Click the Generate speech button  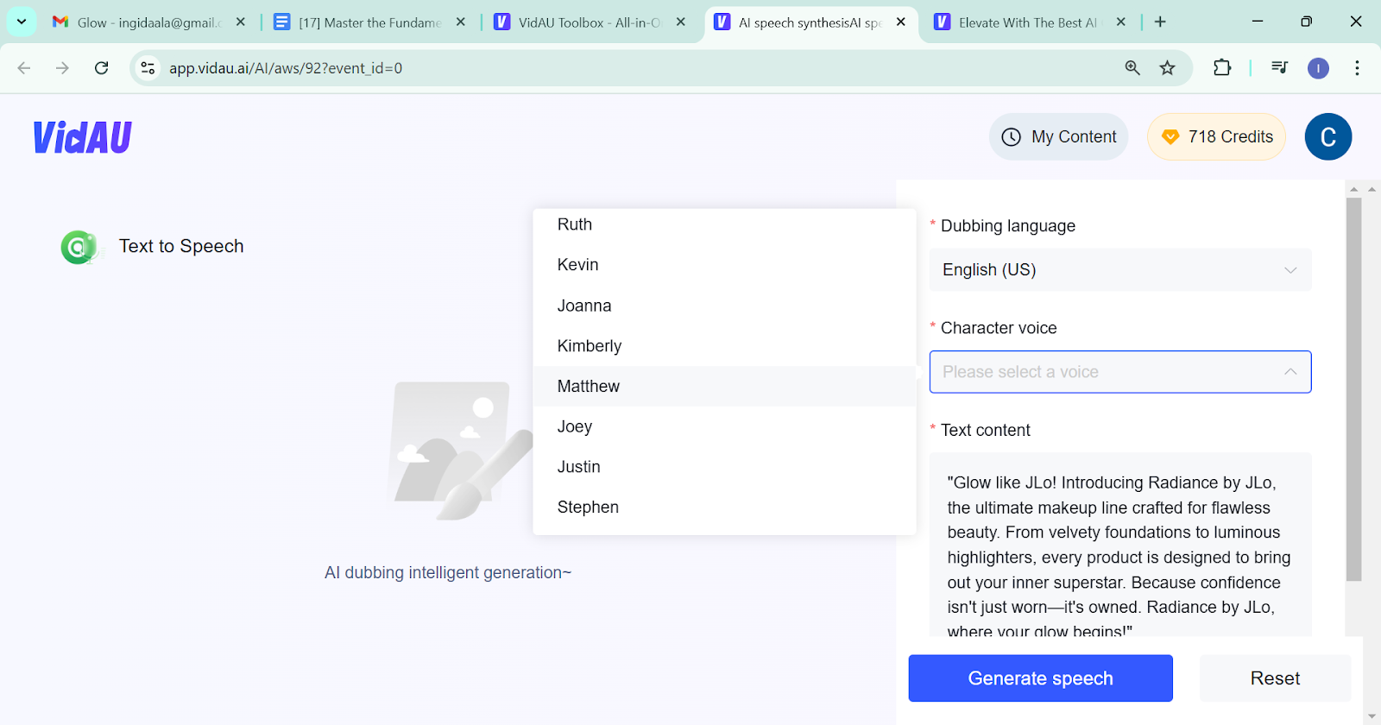1040,678
